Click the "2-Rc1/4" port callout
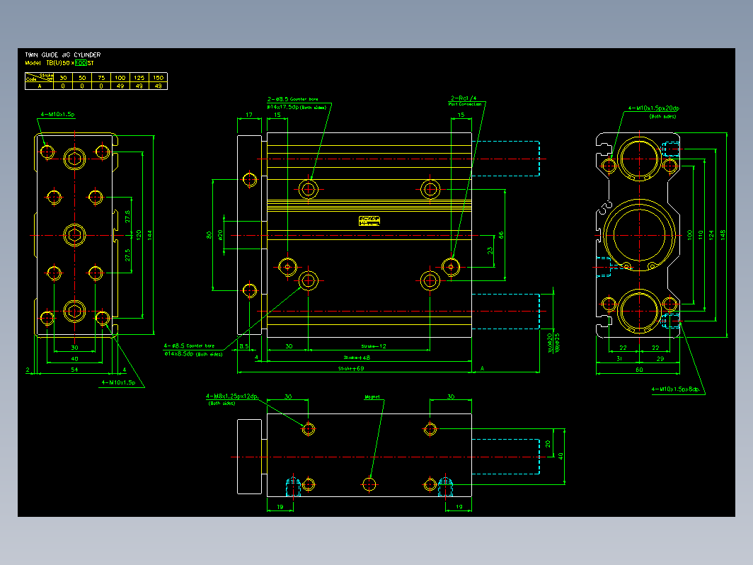The image size is (753, 565). point(464,98)
